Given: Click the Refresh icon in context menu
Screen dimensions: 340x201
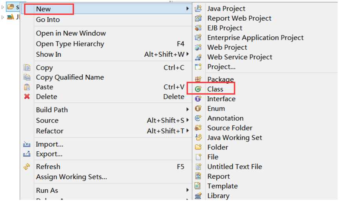Looking at the screenshot, I should (27, 167).
